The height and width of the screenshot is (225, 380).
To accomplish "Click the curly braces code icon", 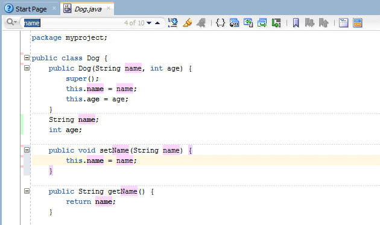I will (x=220, y=23).
